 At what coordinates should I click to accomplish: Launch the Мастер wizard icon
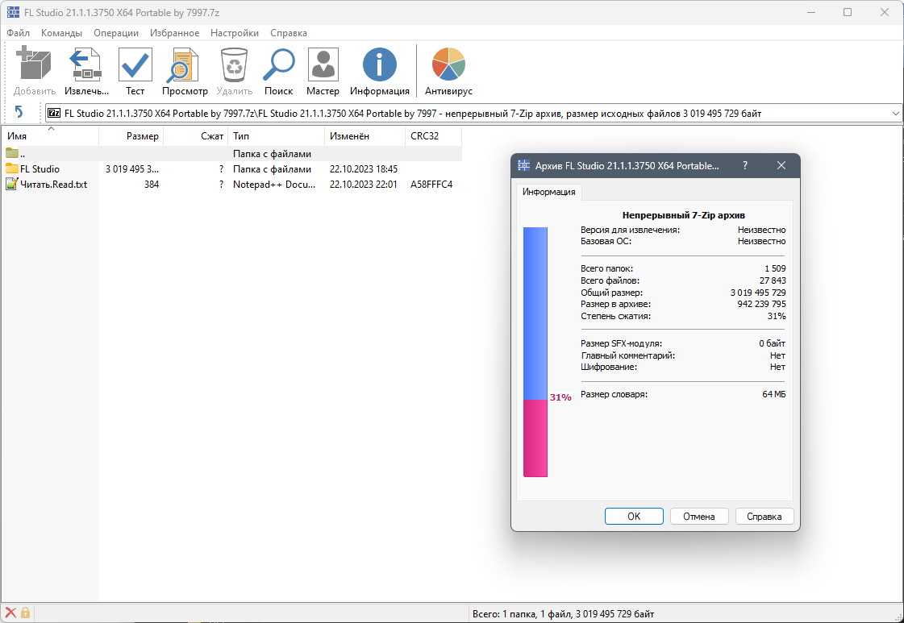click(323, 64)
